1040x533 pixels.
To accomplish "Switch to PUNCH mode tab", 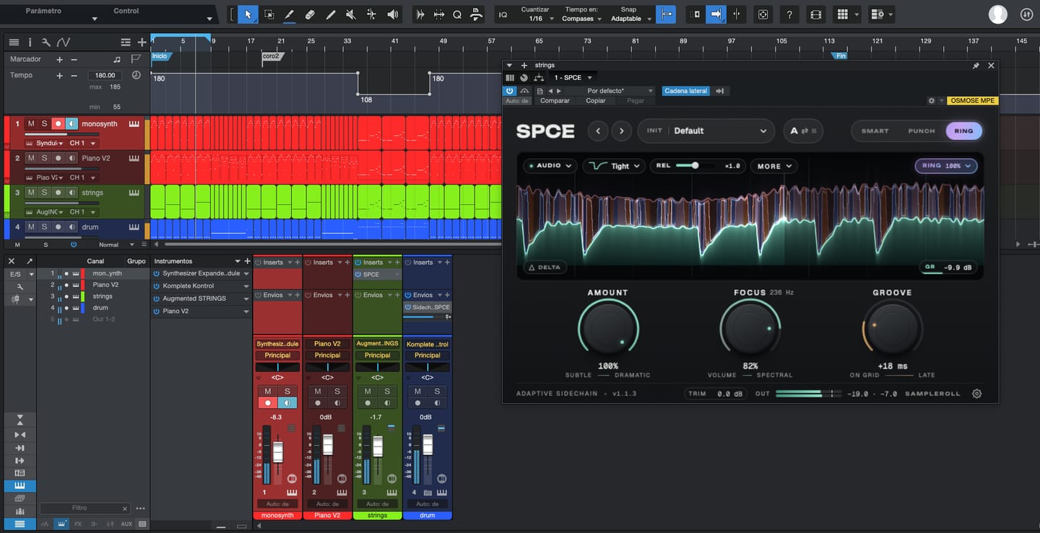I will (x=921, y=131).
